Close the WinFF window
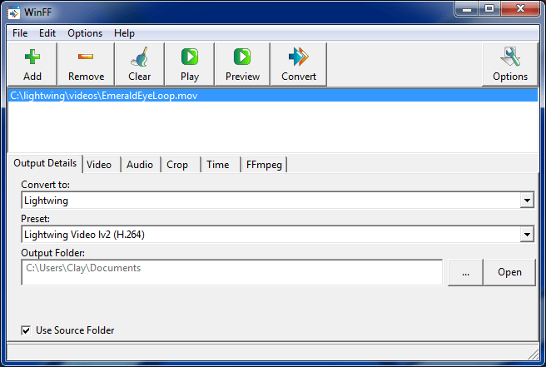This screenshot has height=367, width=546. [520, 9]
